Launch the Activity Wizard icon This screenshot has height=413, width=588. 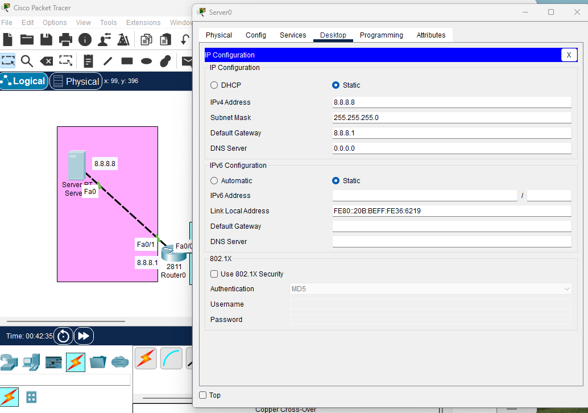coord(104,39)
